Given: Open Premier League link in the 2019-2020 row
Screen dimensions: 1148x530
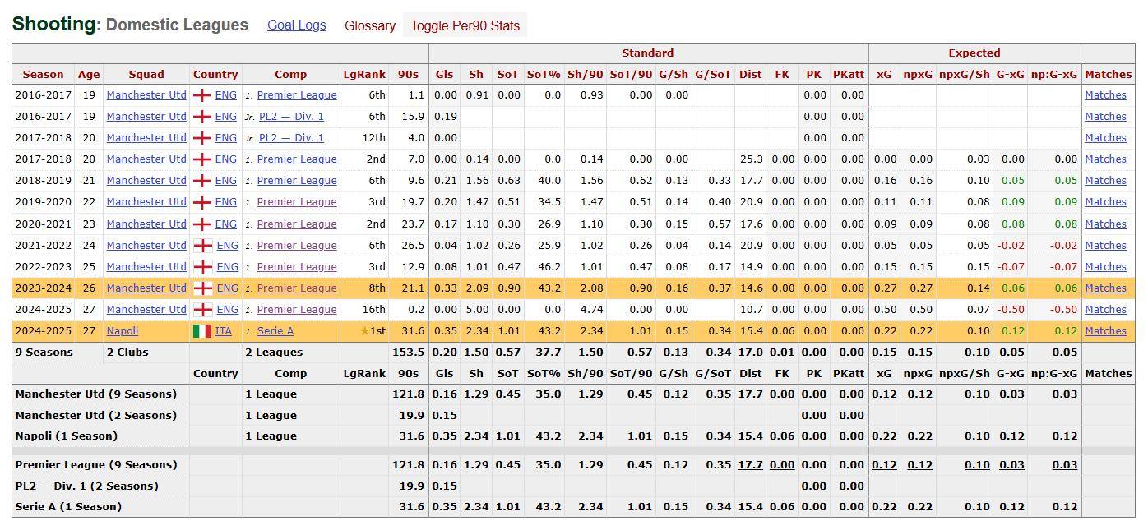Looking at the screenshot, I should coord(297,202).
